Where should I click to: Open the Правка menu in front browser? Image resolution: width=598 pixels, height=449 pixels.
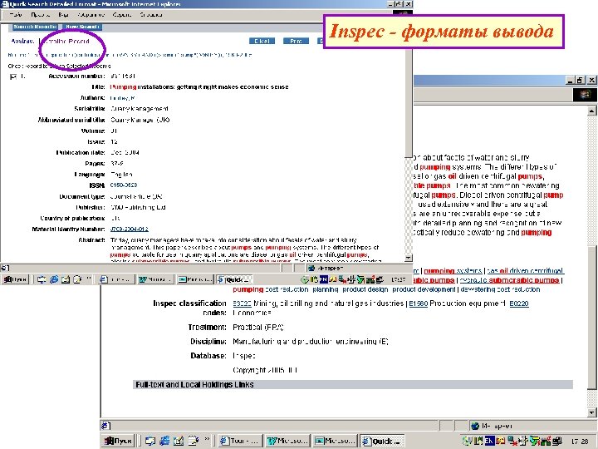tap(40, 15)
